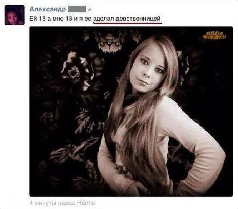238x209 pixels.
Task: Click the grey redacted surname block
Action: pos(77,9)
